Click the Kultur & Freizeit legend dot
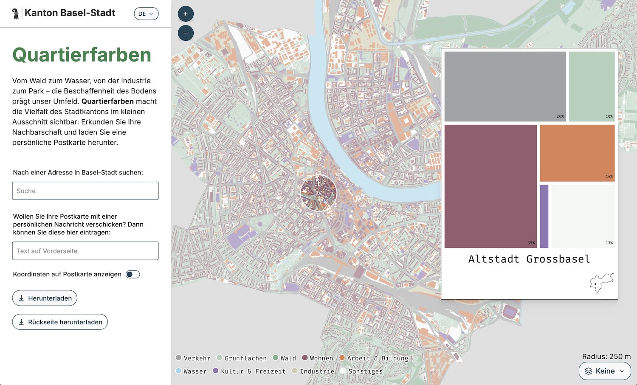This screenshot has width=637, height=385. pos(216,371)
